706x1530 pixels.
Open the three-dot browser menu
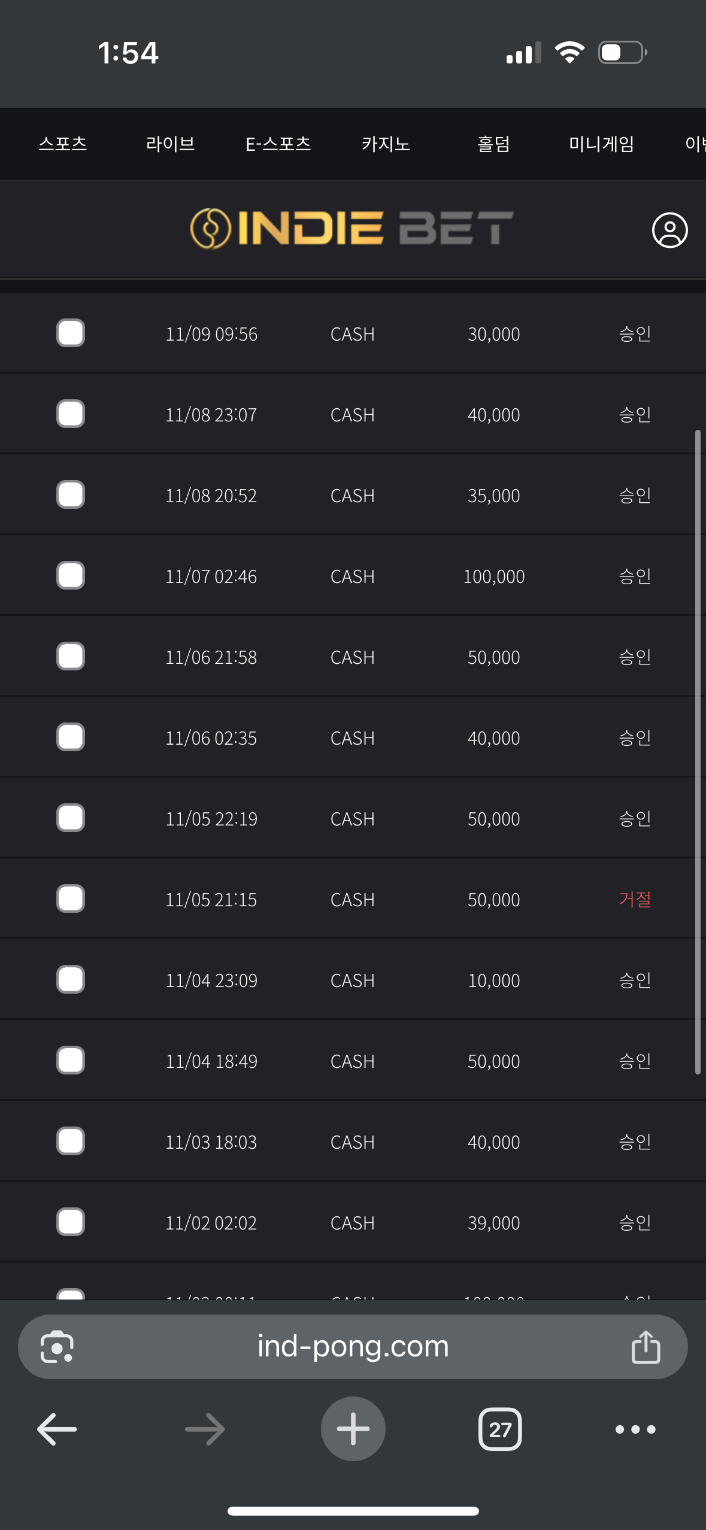pyautogui.click(x=635, y=1429)
